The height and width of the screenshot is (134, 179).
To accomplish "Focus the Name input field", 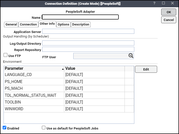I will coord(80,17).
